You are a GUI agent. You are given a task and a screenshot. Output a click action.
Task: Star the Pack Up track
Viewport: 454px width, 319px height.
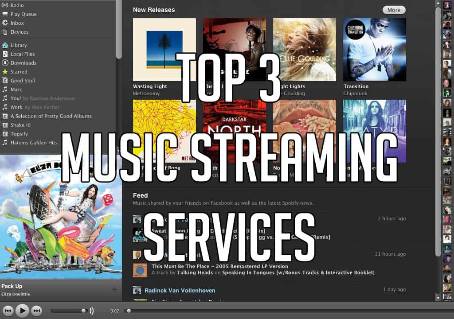point(114,289)
